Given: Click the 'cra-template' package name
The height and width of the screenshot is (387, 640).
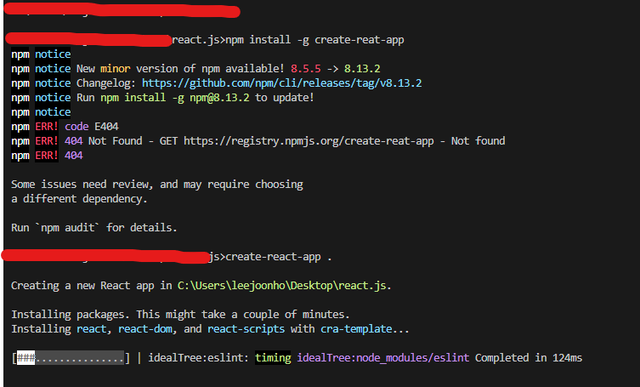Looking at the screenshot, I should (356, 329).
